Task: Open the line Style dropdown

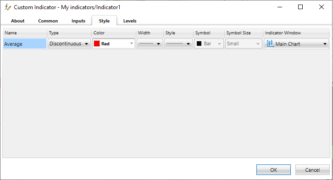Action: point(178,44)
